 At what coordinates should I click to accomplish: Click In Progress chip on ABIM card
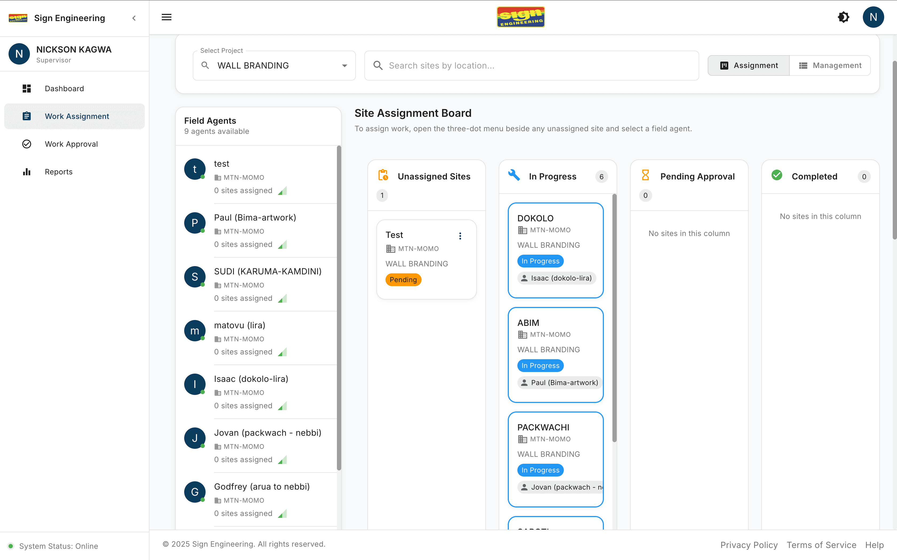point(540,366)
